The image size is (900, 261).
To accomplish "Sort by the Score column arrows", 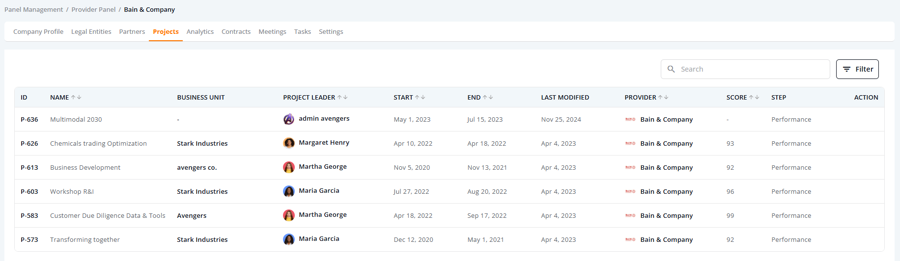I will (x=754, y=98).
